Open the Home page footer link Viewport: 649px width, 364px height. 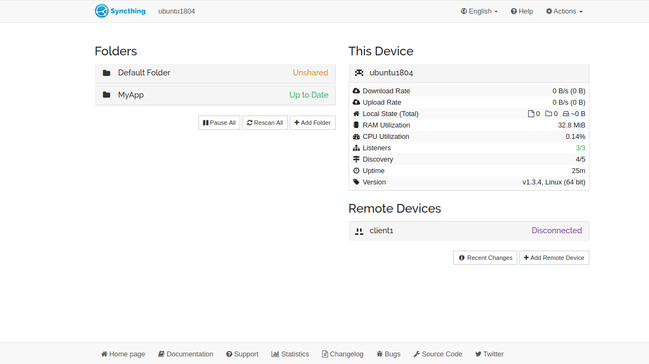pos(123,354)
